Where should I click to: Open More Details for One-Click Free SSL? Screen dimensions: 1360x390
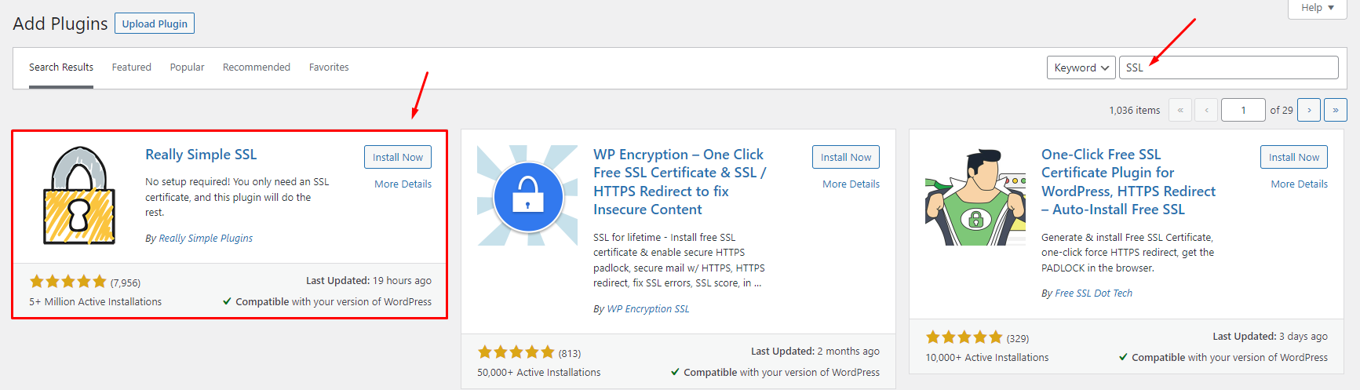click(1299, 184)
